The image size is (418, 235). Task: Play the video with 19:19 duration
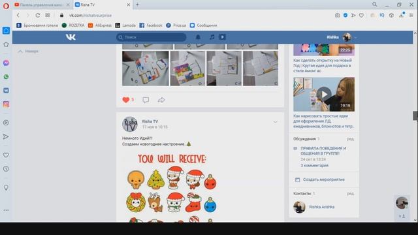324,94
